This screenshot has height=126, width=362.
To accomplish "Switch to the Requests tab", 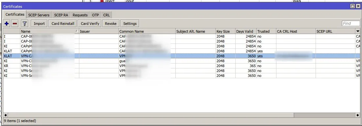I will pos(80,15).
